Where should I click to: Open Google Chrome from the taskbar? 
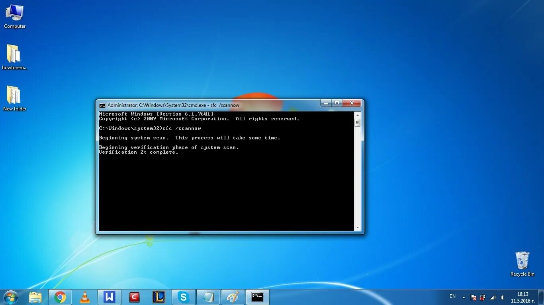60,297
